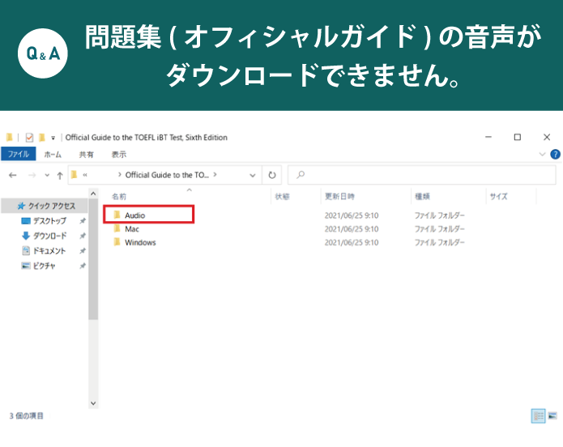The height and width of the screenshot is (447, 563).
Task: Unpin デスクトップ via its pin icon
Action: click(83, 221)
